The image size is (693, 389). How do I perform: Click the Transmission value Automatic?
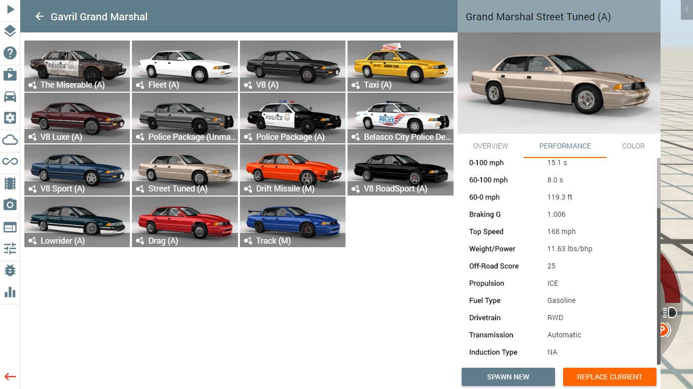tap(564, 335)
